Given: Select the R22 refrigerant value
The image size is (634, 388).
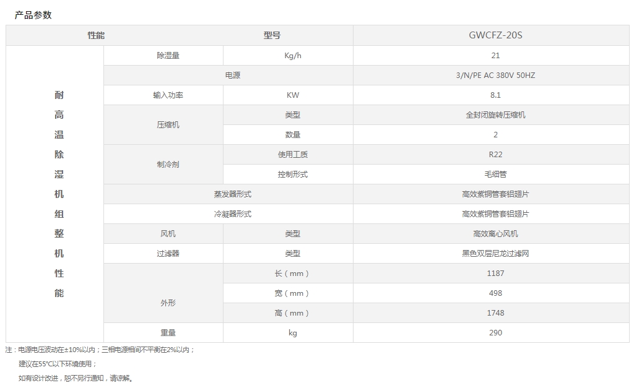Looking at the screenshot, I should pyautogui.click(x=495, y=155).
